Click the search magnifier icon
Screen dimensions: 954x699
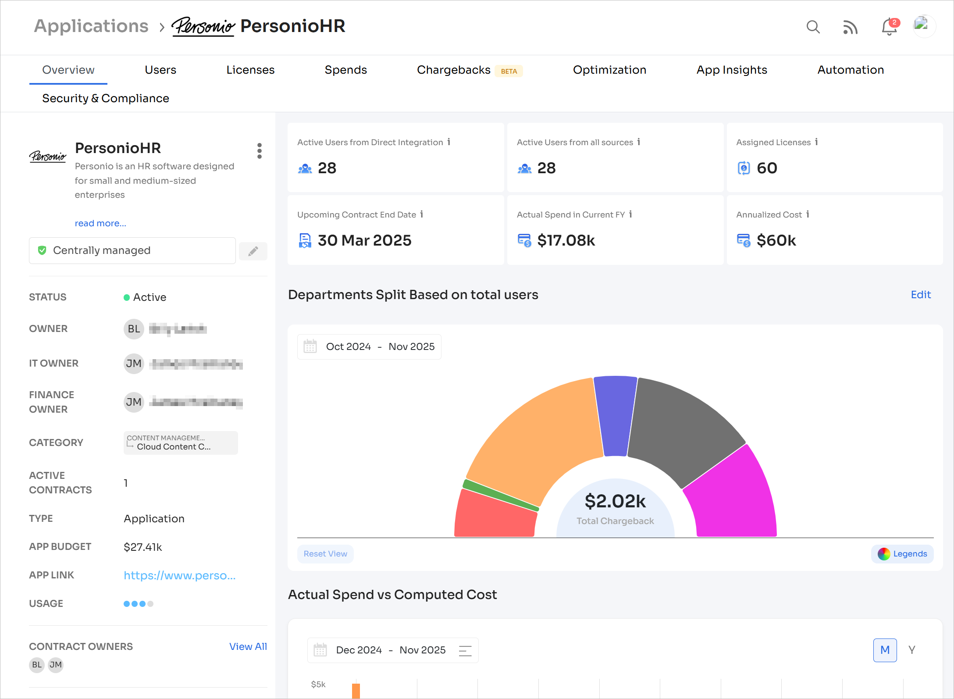(x=813, y=27)
